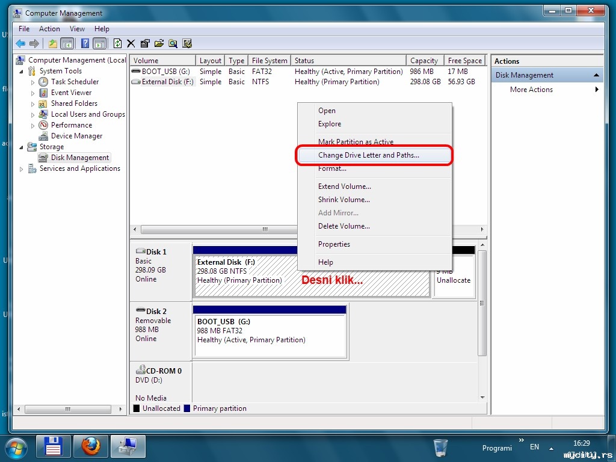Choose Mark Partition as Active

click(374, 141)
